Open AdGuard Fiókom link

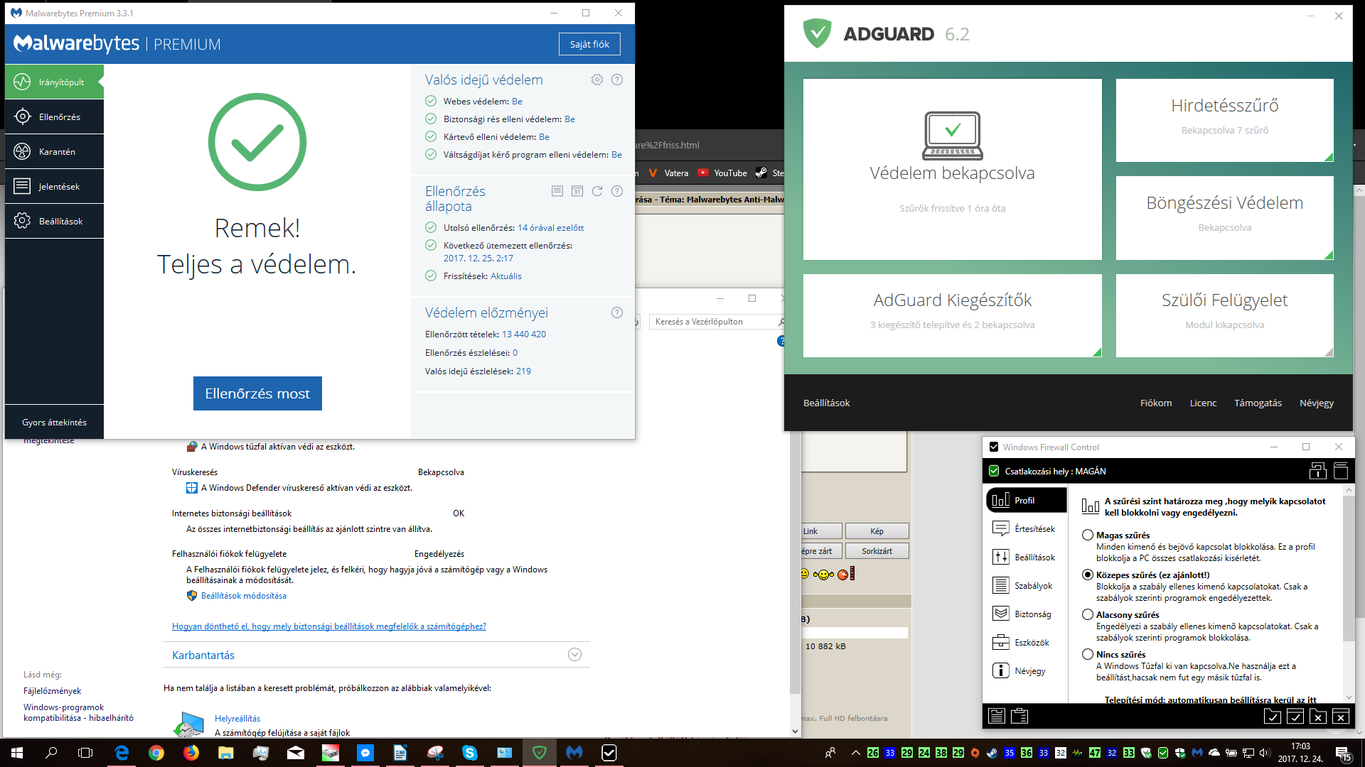1156,403
